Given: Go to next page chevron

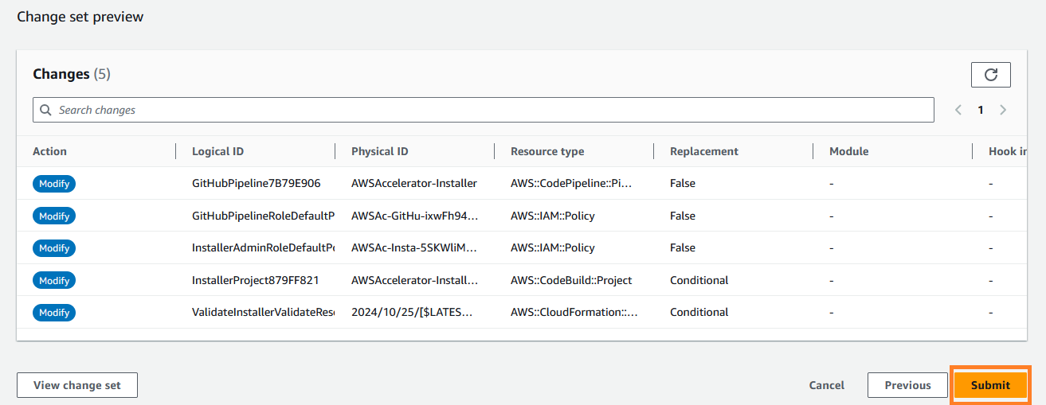Looking at the screenshot, I should click(x=1003, y=110).
